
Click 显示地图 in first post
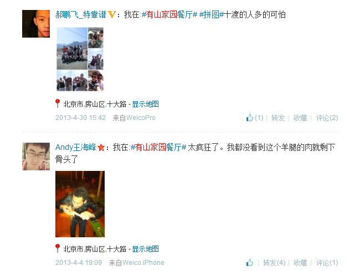click(145, 104)
